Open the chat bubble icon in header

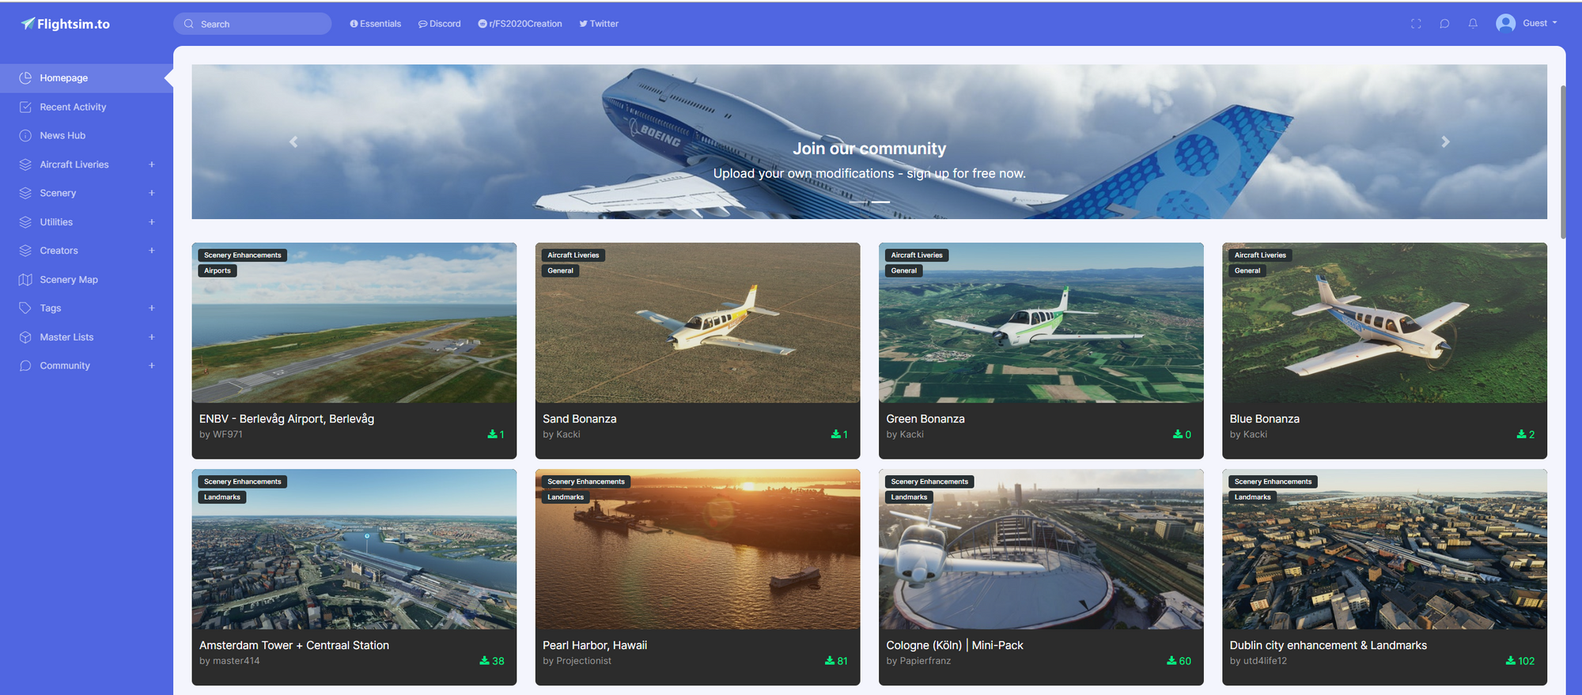[x=1444, y=24]
